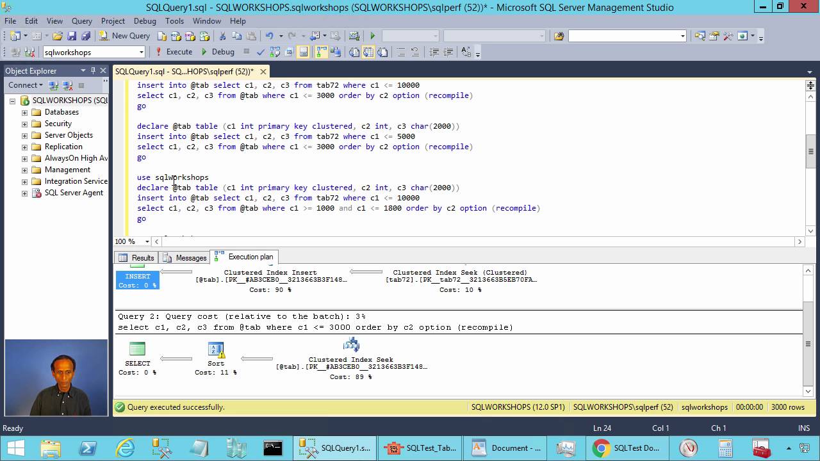Image resolution: width=820 pixels, height=461 pixels.
Task: Click Uncomment selected lines icon
Action: click(x=414, y=52)
